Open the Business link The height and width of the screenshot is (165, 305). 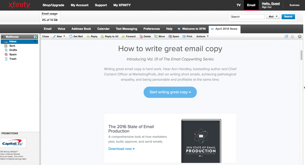[294, 5]
